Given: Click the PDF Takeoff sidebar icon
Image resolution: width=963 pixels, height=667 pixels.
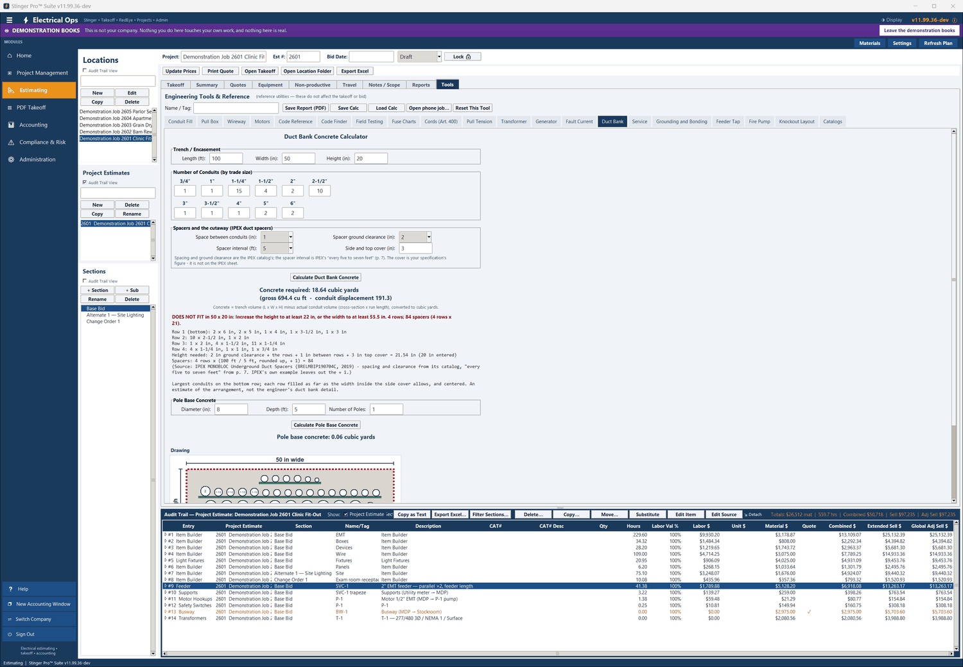Looking at the screenshot, I should (10, 108).
